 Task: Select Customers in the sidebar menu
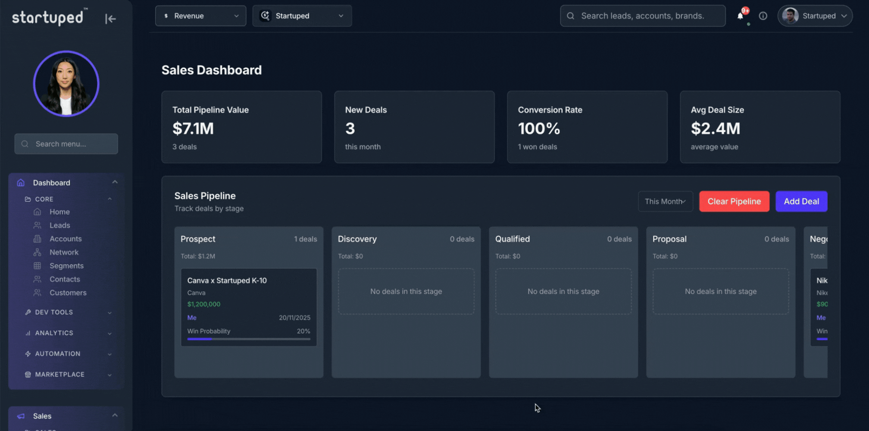pyautogui.click(x=67, y=293)
